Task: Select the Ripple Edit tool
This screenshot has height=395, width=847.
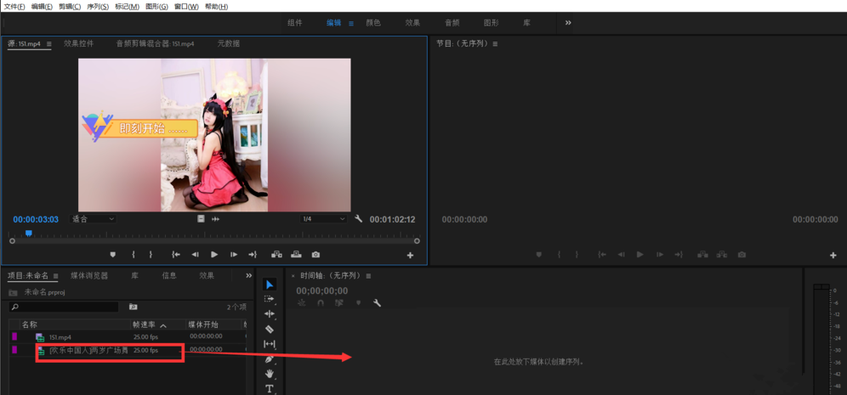Action: [x=269, y=313]
